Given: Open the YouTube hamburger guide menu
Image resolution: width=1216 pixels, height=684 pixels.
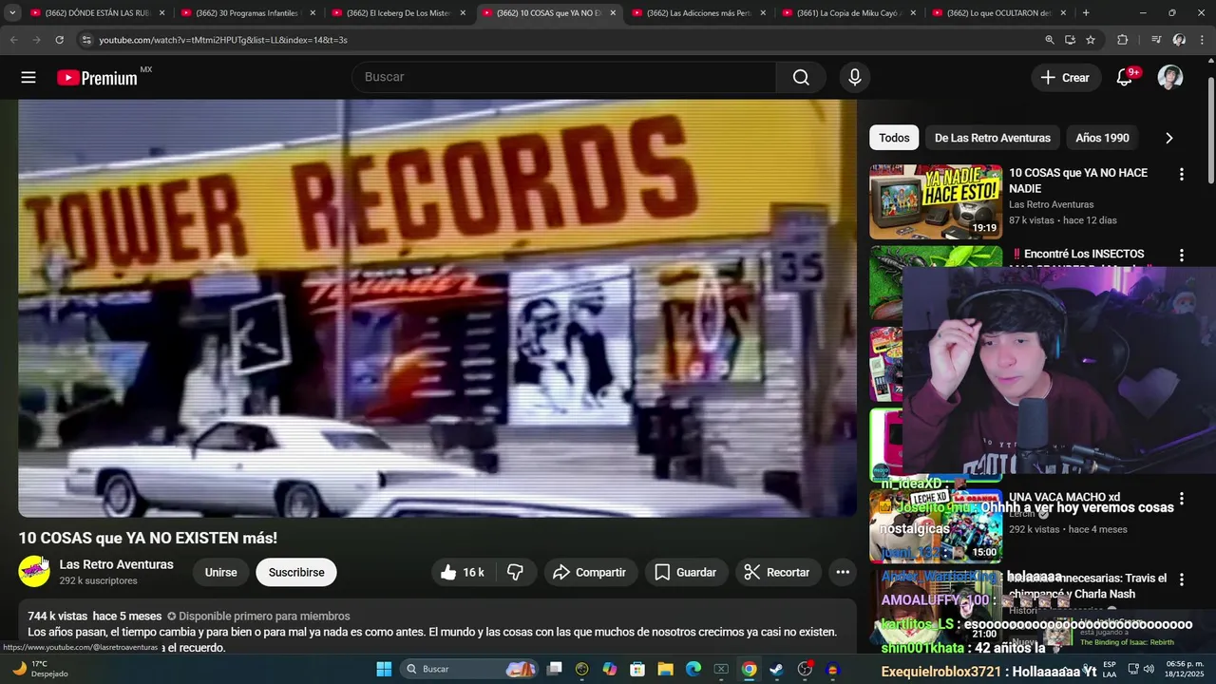Looking at the screenshot, I should pos(28,78).
